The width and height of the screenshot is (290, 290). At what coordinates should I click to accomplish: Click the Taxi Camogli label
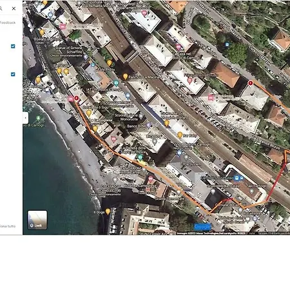point(256,186)
